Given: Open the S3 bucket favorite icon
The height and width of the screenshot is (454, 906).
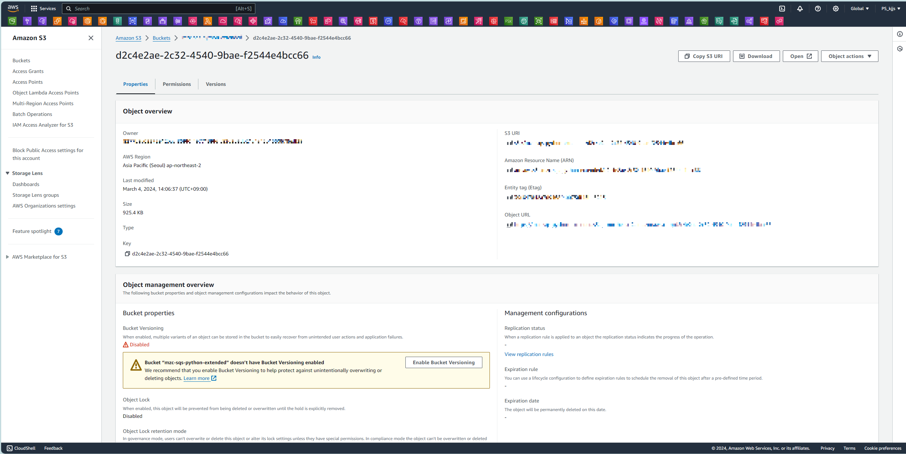Looking at the screenshot, I should click(12, 21).
